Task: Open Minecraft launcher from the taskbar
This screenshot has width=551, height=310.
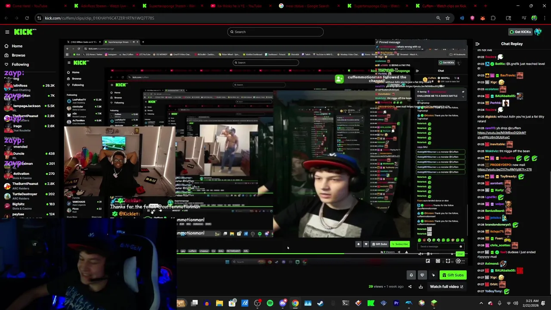Action: 434,304
